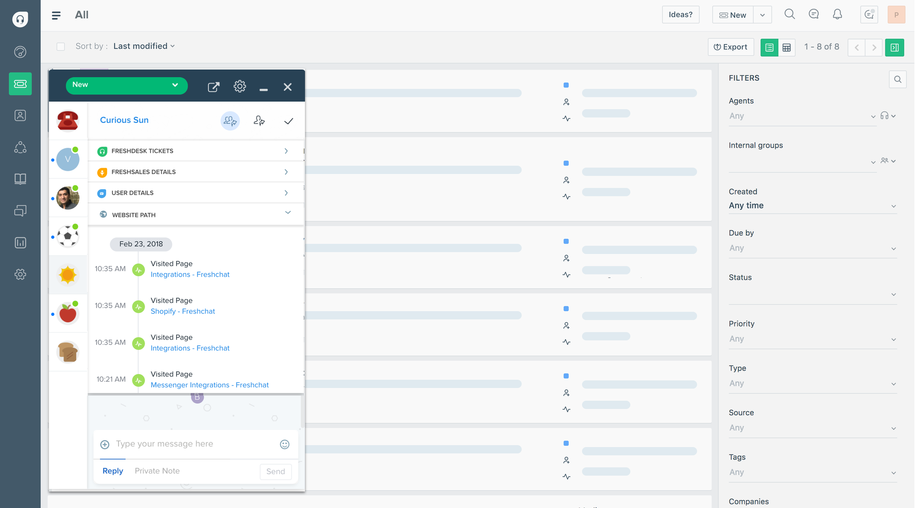Select the sort by Last modified checkbox
Screen dimensions: 915x508
(x=61, y=47)
